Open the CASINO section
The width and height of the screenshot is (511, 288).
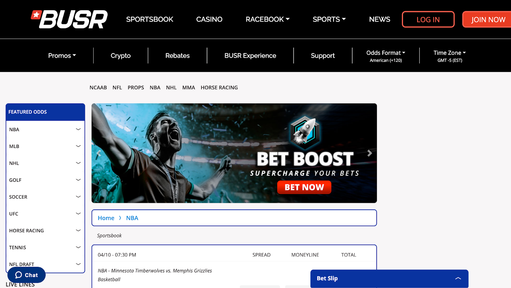209,19
